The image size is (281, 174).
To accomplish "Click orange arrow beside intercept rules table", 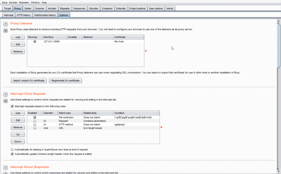I will coord(162,127).
